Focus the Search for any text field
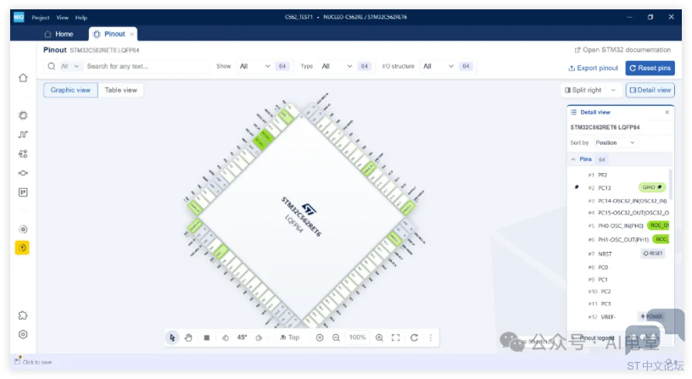This screenshot has width=692, height=379. point(146,66)
